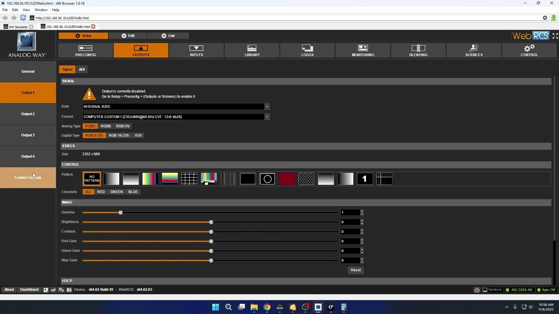The image size is (559, 314).
Task: Open the Format dropdown
Action: [x=176, y=117]
